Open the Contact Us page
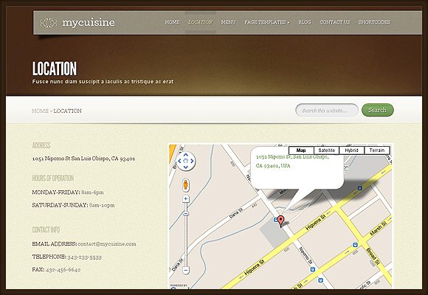Screen dimensions: 428x295 pyautogui.click(x=334, y=22)
